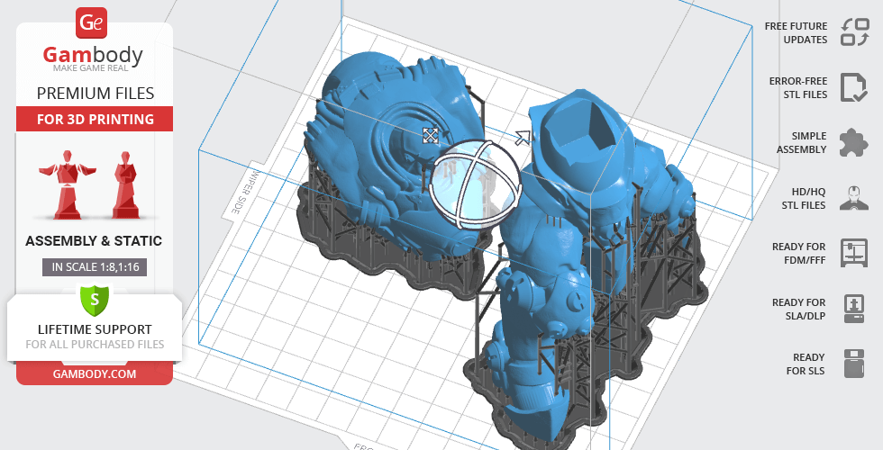
Task: Click the Ready for FDM/FFF printer icon
Action: pyautogui.click(x=852, y=253)
